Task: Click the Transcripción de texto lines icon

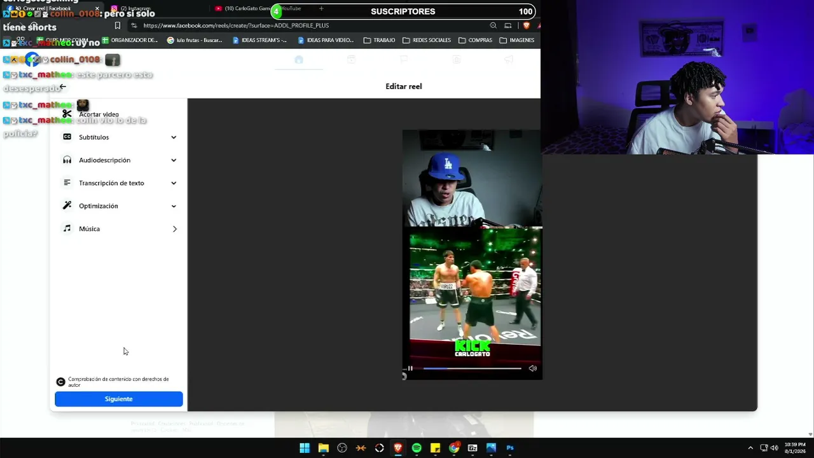Action: (67, 183)
